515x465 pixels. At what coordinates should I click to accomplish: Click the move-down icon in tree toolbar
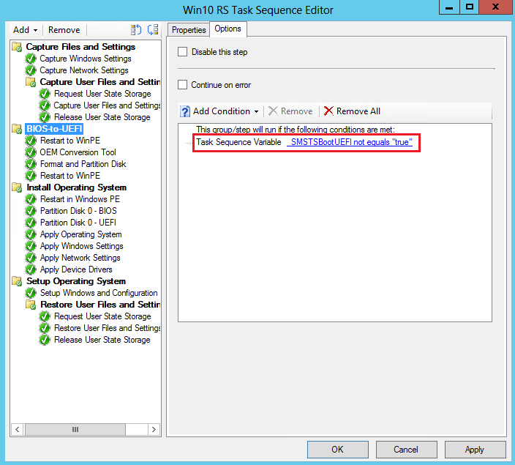[152, 30]
